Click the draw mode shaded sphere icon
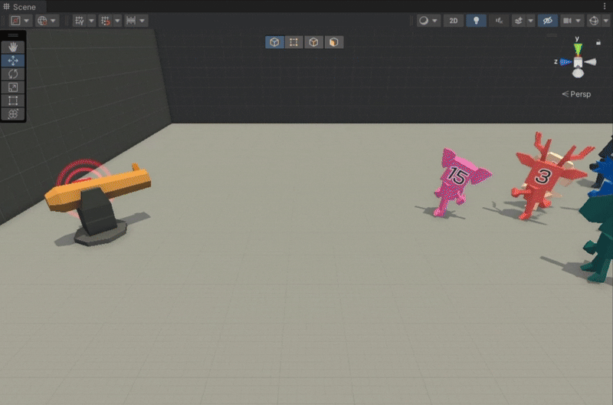 click(424, 21)
